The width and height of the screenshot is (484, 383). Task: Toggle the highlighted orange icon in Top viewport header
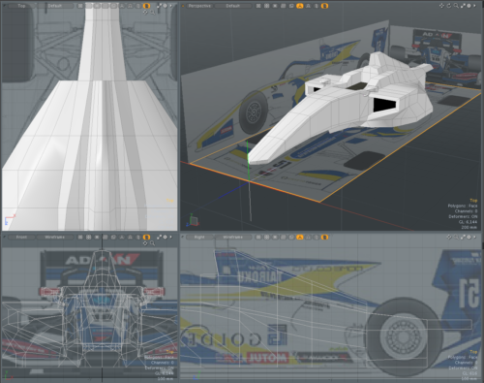coord(146,6)
